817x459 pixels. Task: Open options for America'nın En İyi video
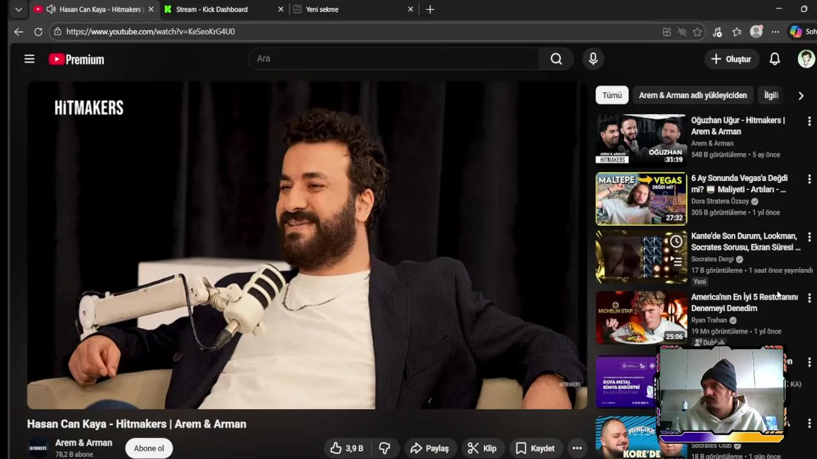coord(809,298)
